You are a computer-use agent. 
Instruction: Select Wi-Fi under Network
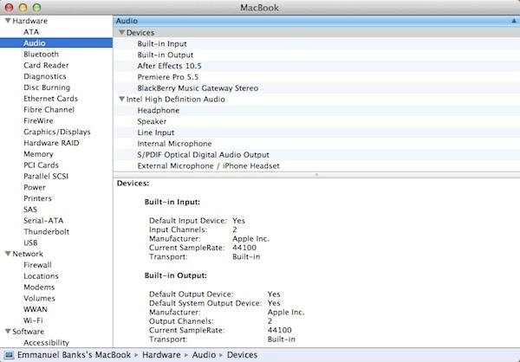[33, 320]
